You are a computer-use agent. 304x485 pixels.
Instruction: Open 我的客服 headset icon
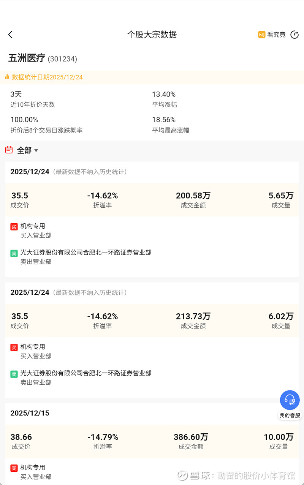pyautogui.click(x=290, y=400)
